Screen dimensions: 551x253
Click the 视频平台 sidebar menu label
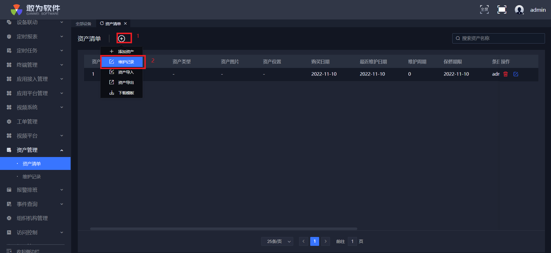coord(27,136)
